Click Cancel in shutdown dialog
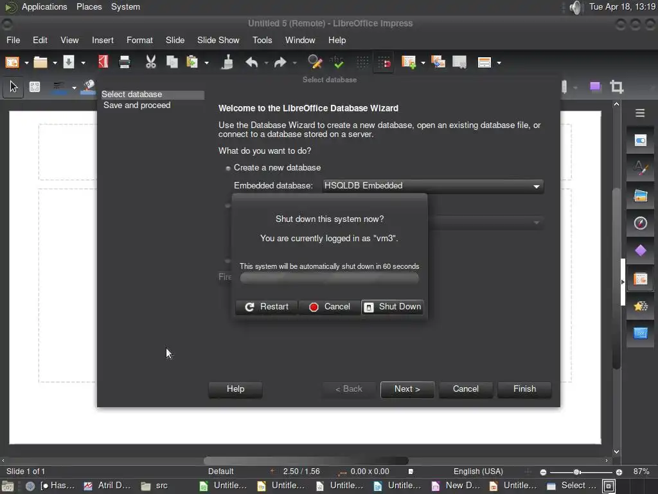The image size is (658, 494). point(330,307)
